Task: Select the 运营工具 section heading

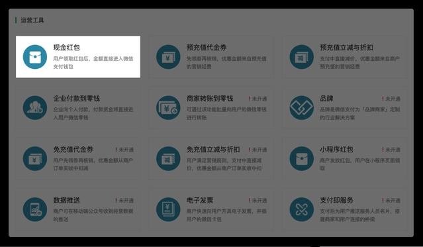Action: tap(32, 21)
